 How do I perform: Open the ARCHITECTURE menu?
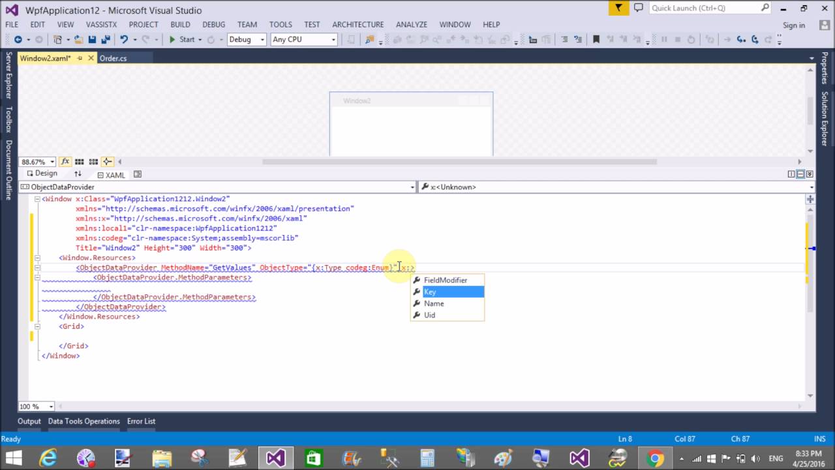[357, 24]
